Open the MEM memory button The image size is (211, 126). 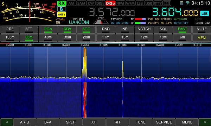(202, 38)
